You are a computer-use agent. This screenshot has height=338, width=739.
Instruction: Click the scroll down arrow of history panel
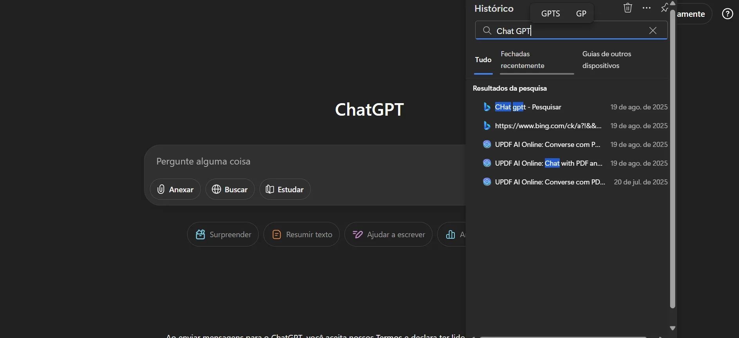(x=672, y=328)
